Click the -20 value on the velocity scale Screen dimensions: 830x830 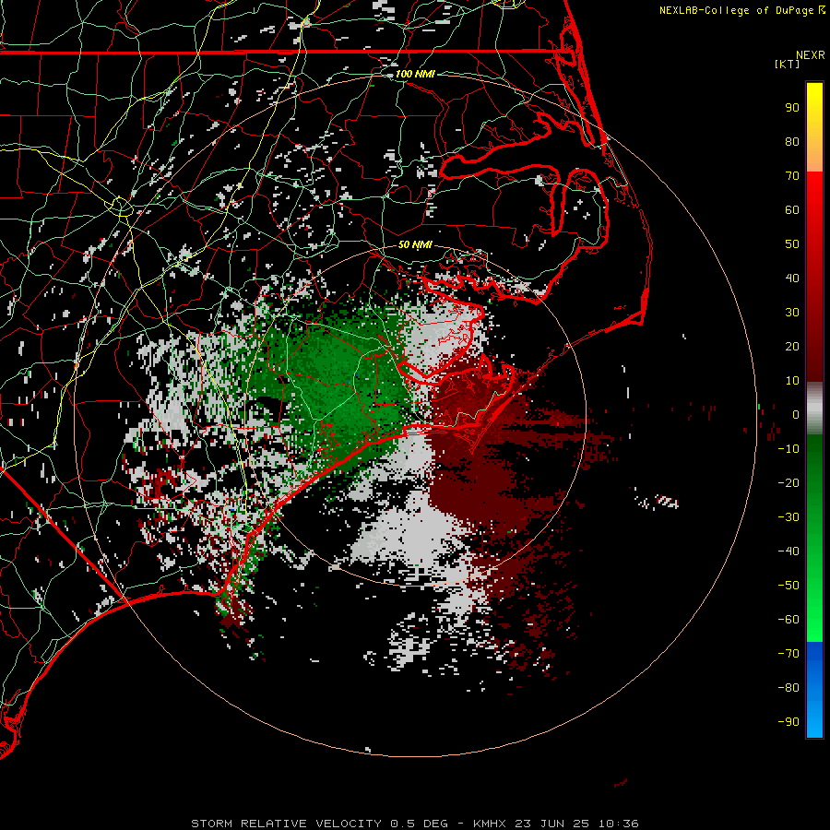tap(788, 483)
